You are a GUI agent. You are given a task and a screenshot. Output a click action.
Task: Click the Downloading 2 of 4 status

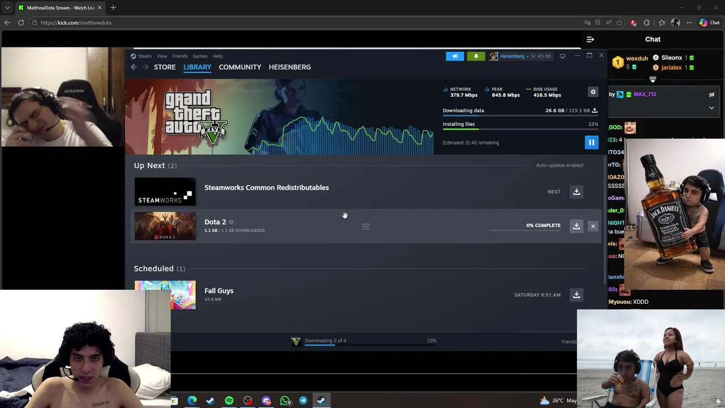coord(325,341)
